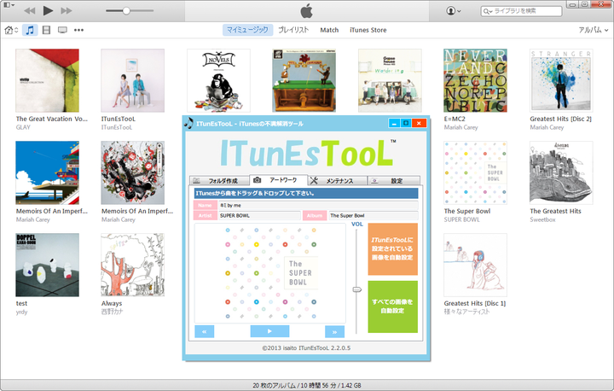614x391 pixels.
Task: Click the 西野カナ artist label
Action: click(112, 312)
